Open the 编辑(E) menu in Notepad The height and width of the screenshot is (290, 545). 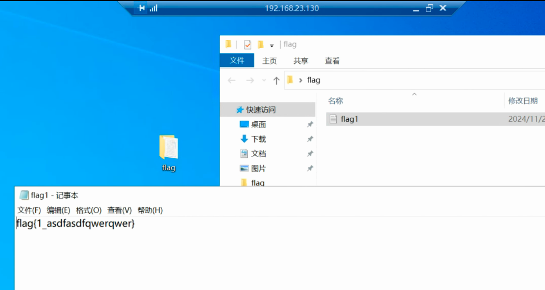pyautogui.click(x=58, y=210)
